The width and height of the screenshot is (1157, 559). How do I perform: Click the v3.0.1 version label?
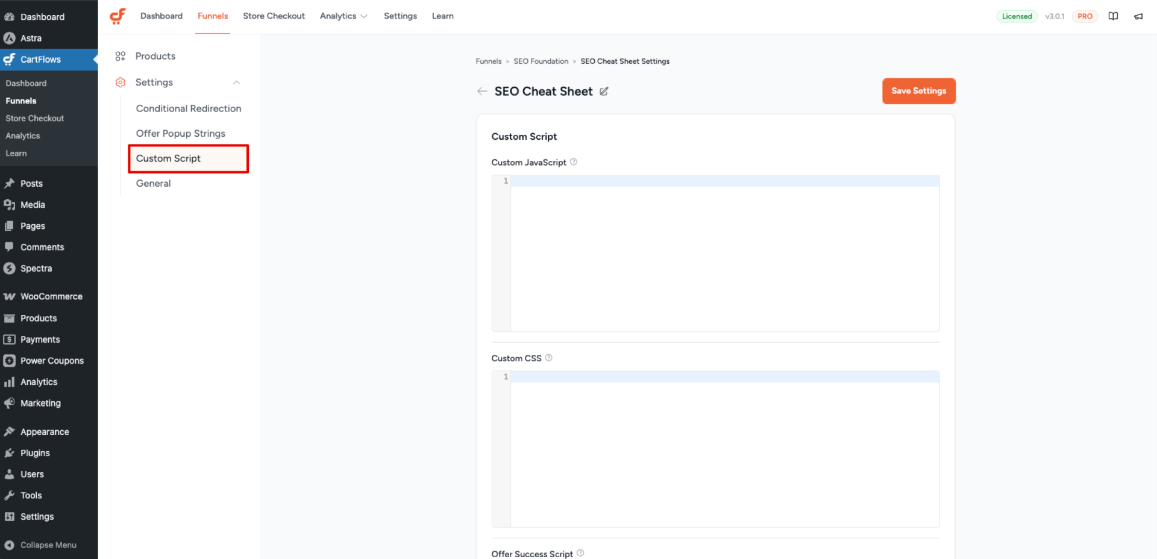(x=1055, y=16)
